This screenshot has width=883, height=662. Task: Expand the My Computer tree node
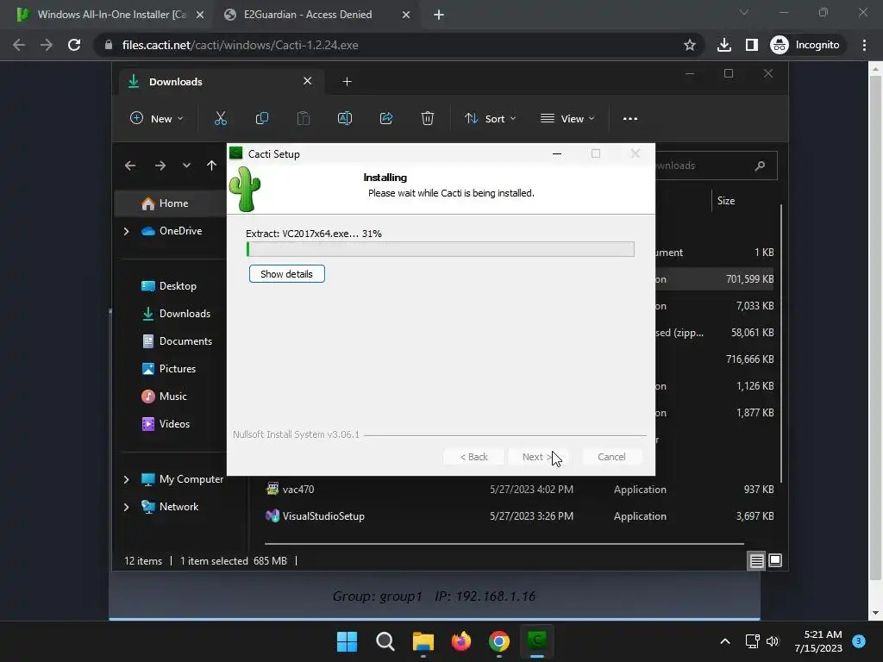tap(126, 479)
